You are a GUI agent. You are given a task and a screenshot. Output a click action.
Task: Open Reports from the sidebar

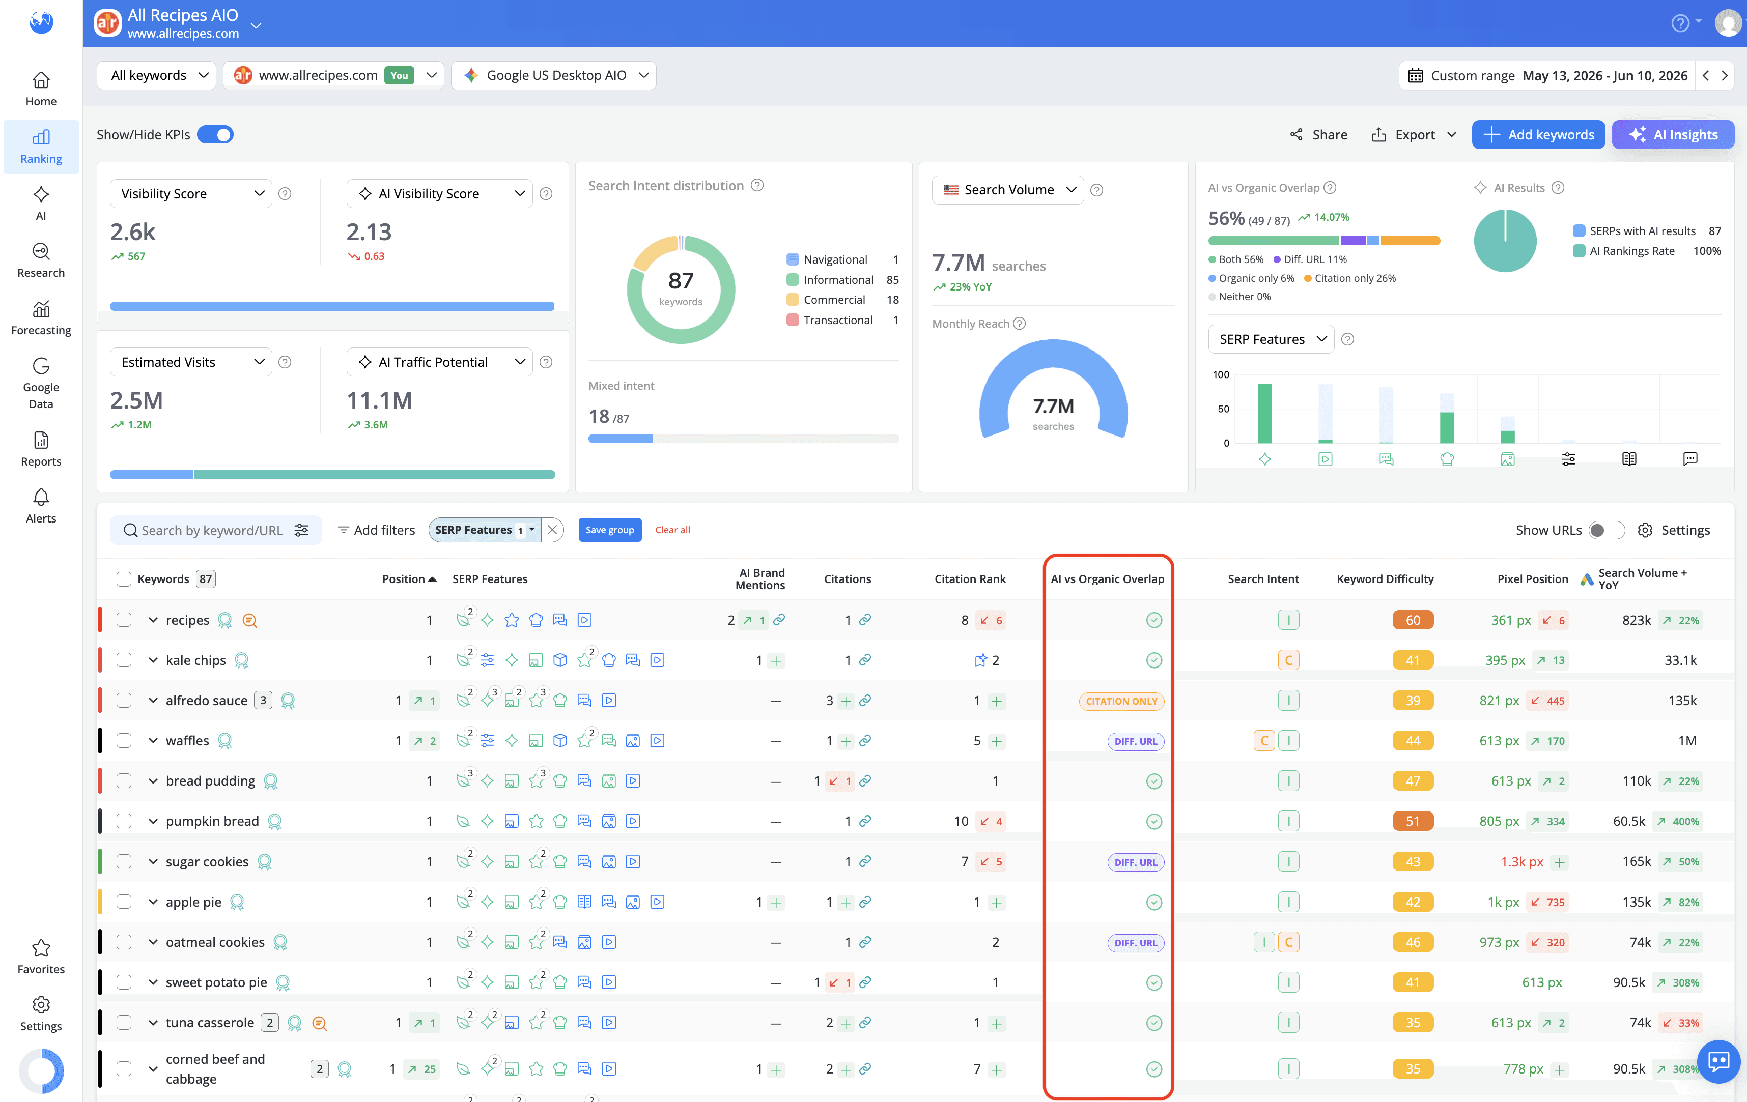[x=41, y=450]
